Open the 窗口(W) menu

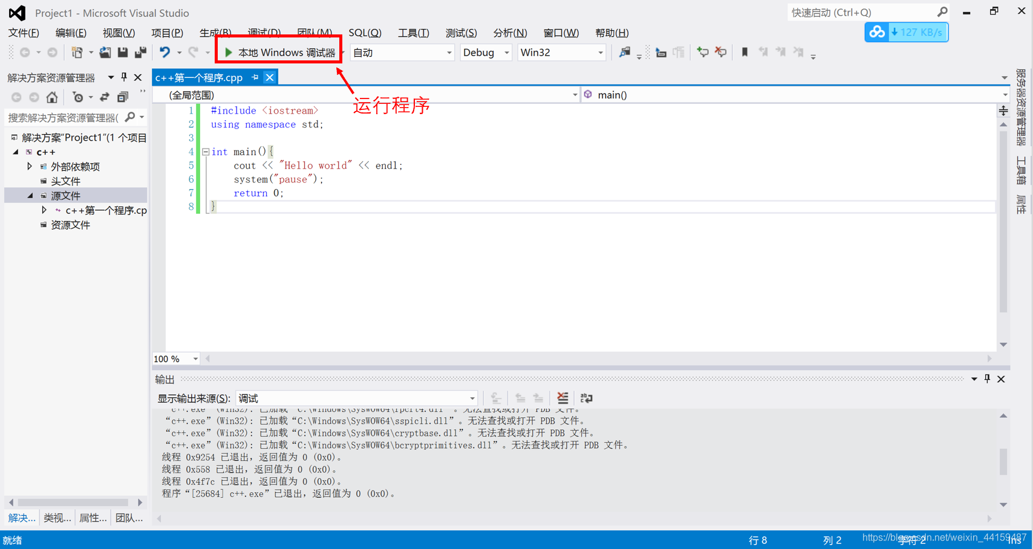561,33
